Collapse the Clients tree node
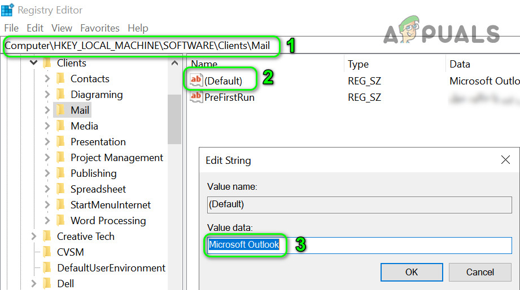The image size is (520, 290). [x=34, y=63]
